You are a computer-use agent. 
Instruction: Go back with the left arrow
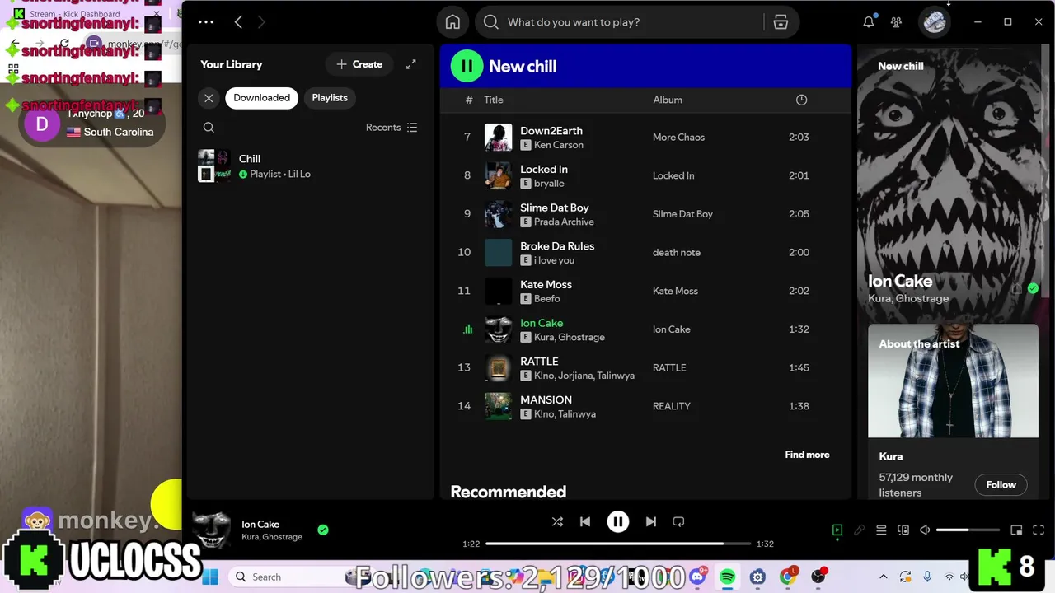click(x=238, y=22)
